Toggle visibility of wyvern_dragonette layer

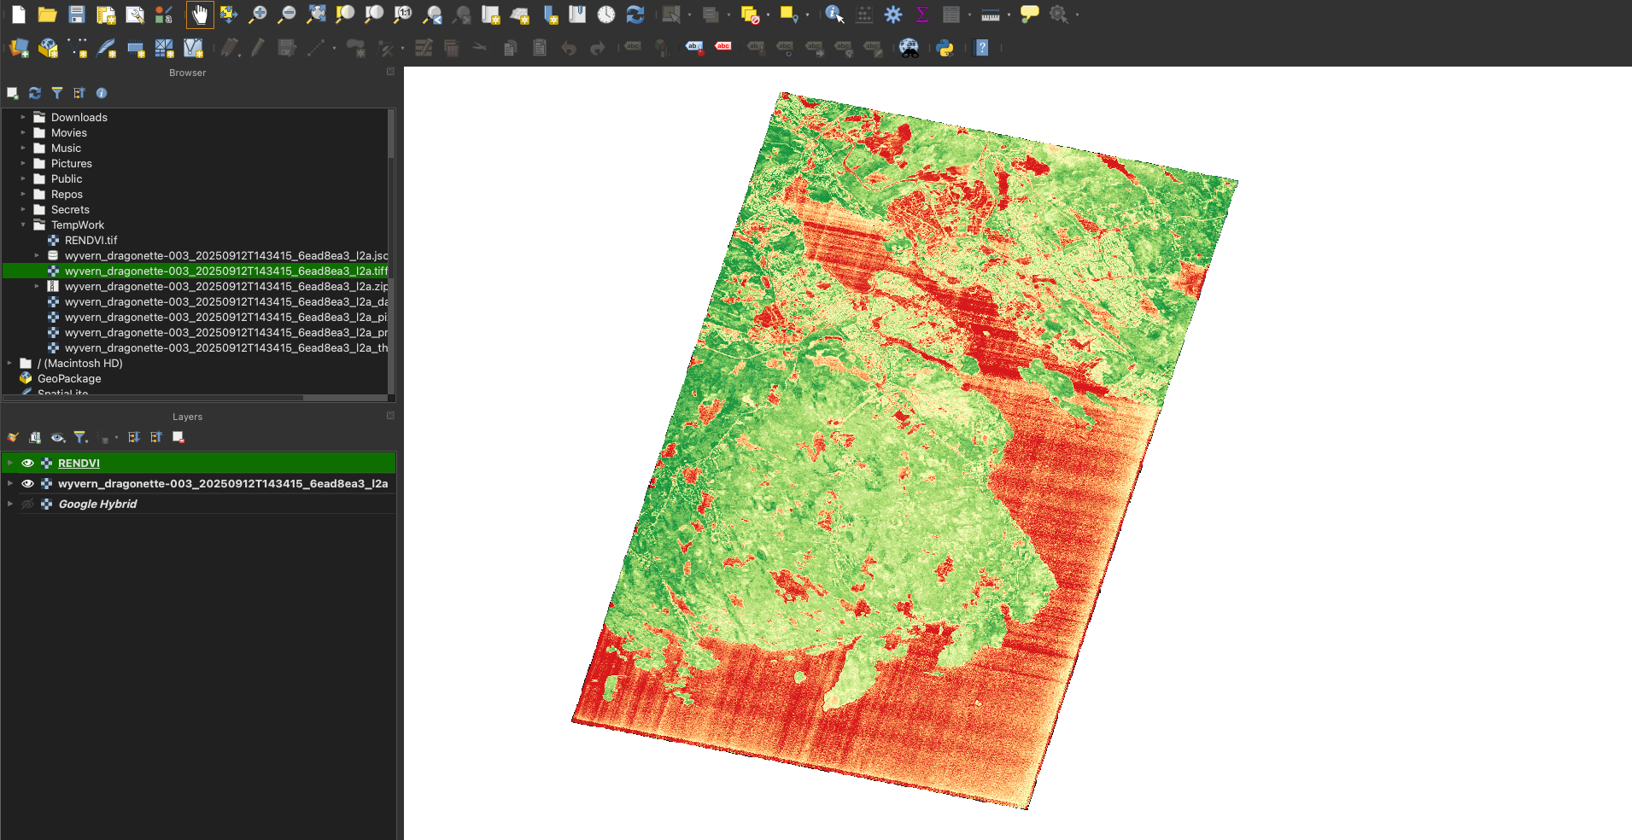pyautogui.click(x=27, y=483)
